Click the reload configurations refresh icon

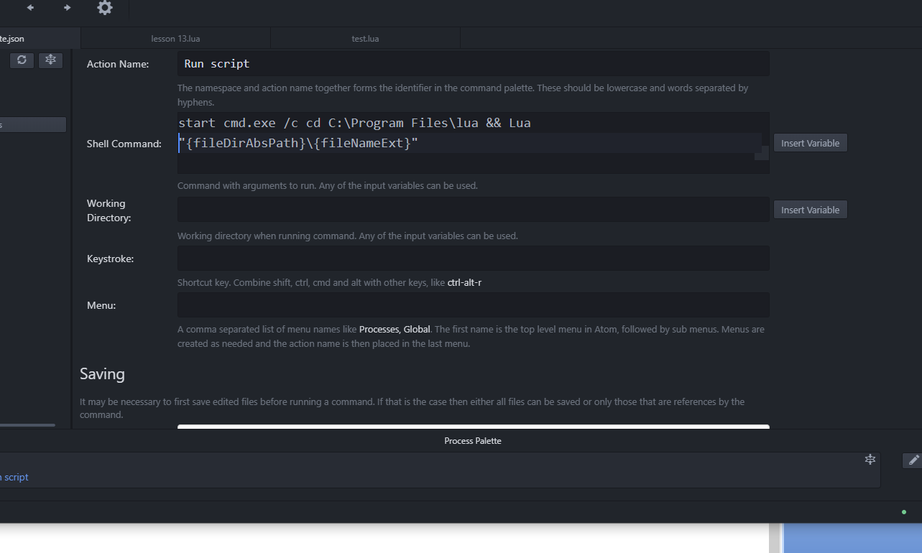point(21,60)
